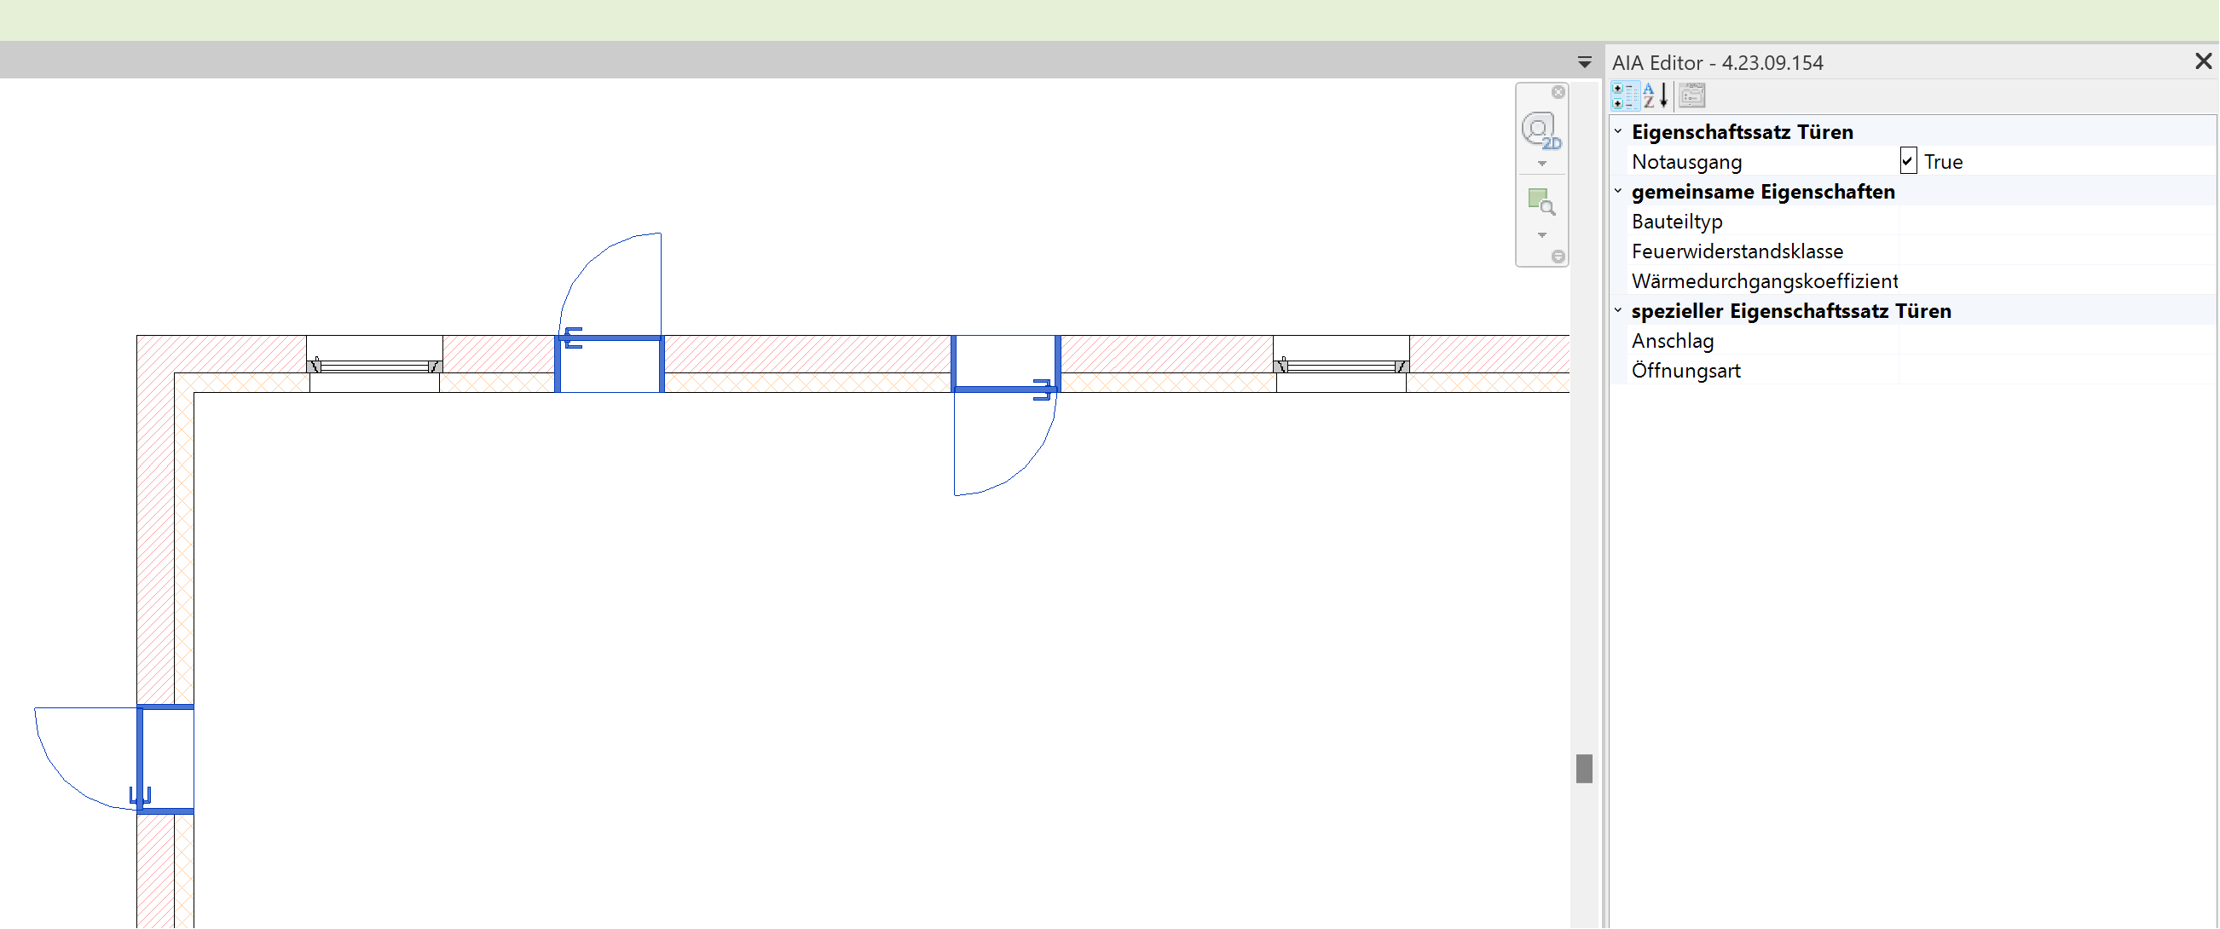Open dropdown under the 2D wheel icon

point(1541,164)
